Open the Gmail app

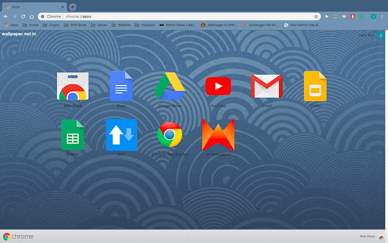pyautogui.click(x=267, y=86)
